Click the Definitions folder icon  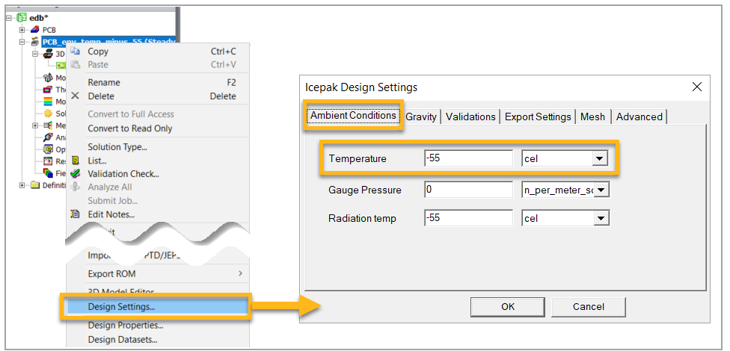point(35,185)
